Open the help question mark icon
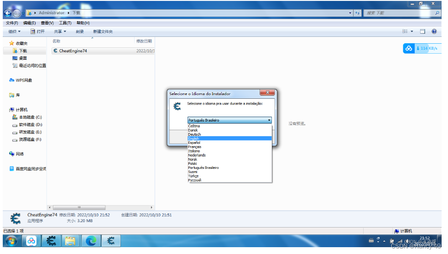 pos(434,31)
